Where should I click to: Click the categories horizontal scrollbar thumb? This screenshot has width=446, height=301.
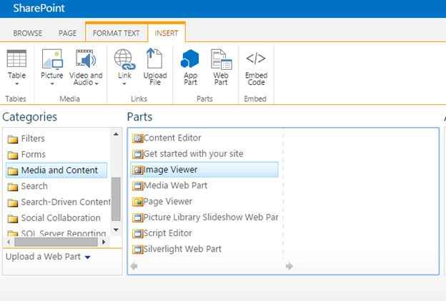pyautogui.click(x=56, y=243)
